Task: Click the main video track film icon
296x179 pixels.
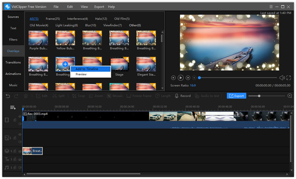Action: [7, 120]
